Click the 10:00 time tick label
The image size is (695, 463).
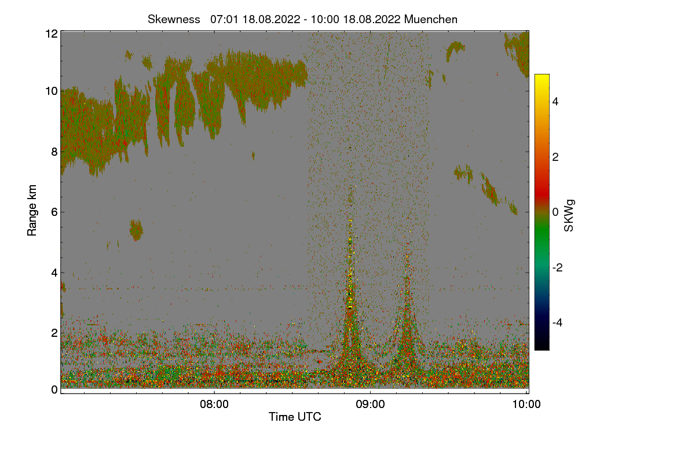527,405
